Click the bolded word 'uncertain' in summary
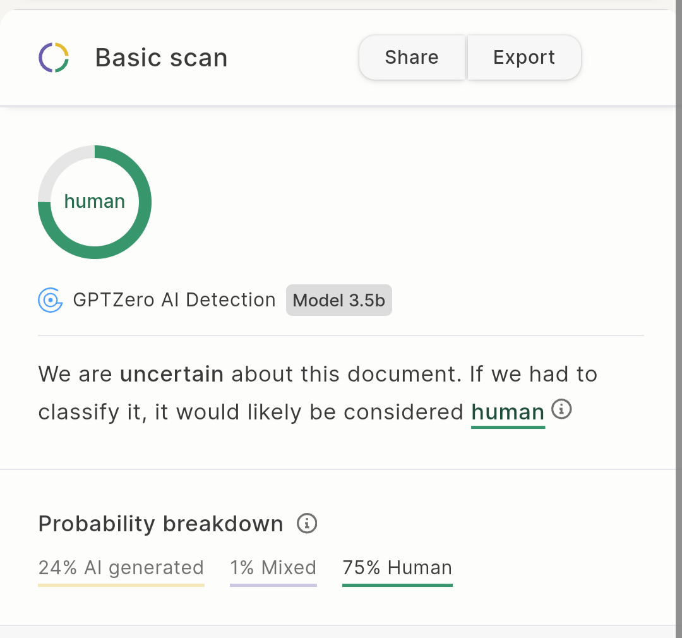The image size is (682, 638). coord(171,374)
